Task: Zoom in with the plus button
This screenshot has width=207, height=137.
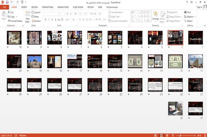Action: [195, 135]
